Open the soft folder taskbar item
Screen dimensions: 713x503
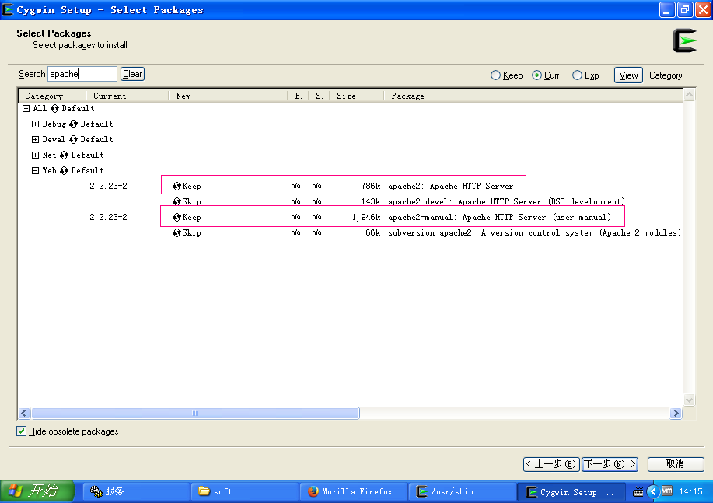pos(245,491)
